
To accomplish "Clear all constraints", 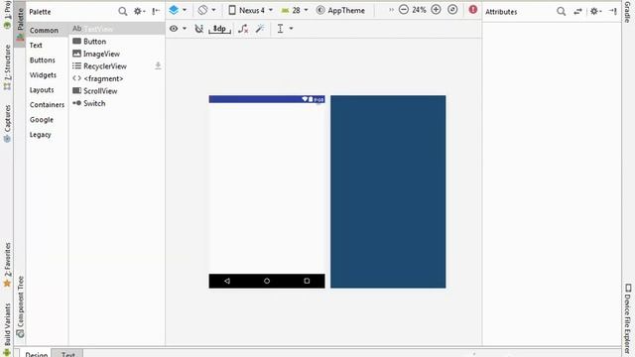I will [243, 29].
